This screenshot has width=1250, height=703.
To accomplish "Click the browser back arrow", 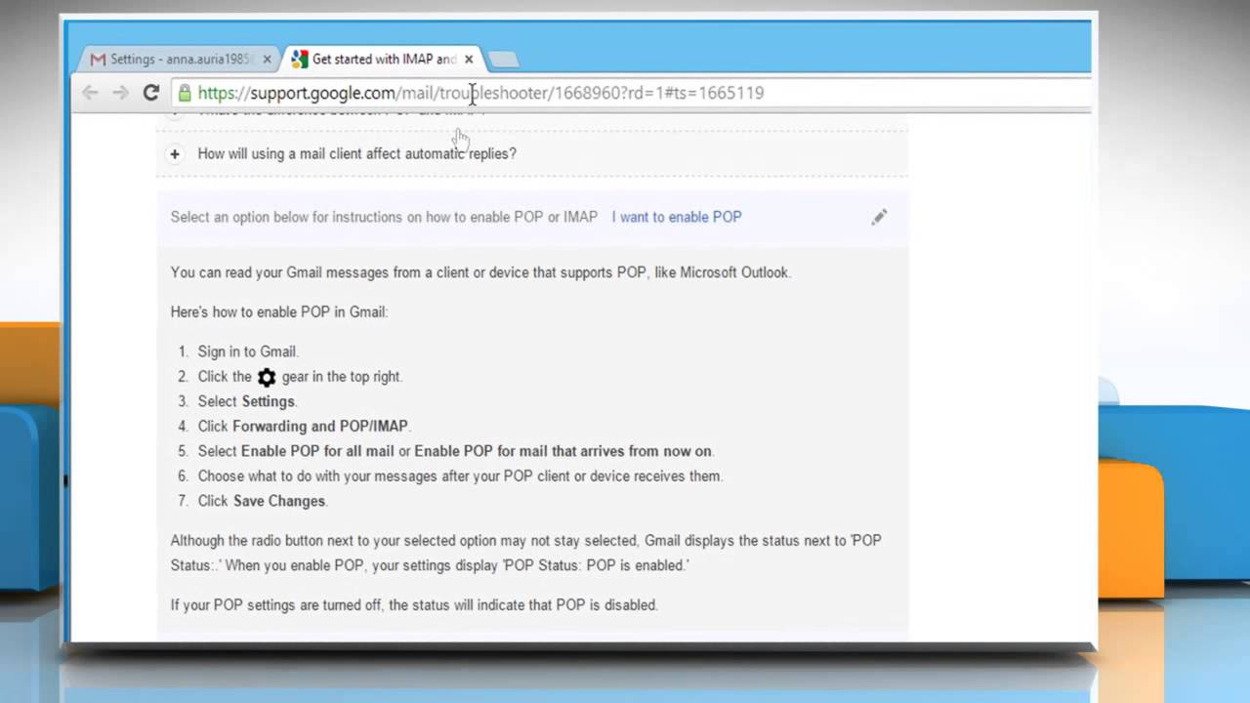I will 90,93.
